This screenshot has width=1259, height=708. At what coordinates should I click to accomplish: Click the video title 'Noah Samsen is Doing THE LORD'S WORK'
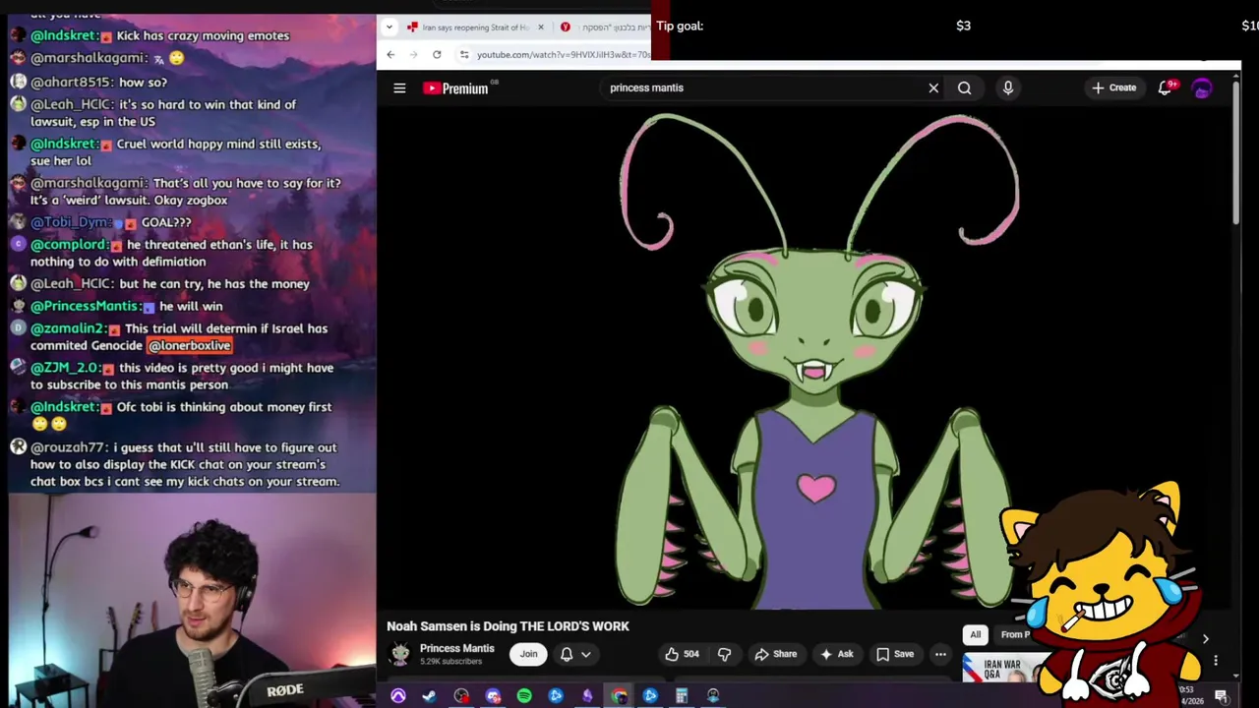(508, 626)
